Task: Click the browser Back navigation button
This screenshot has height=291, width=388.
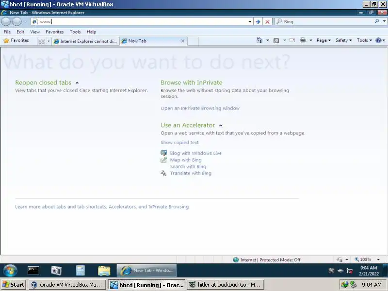Action: 6,22
